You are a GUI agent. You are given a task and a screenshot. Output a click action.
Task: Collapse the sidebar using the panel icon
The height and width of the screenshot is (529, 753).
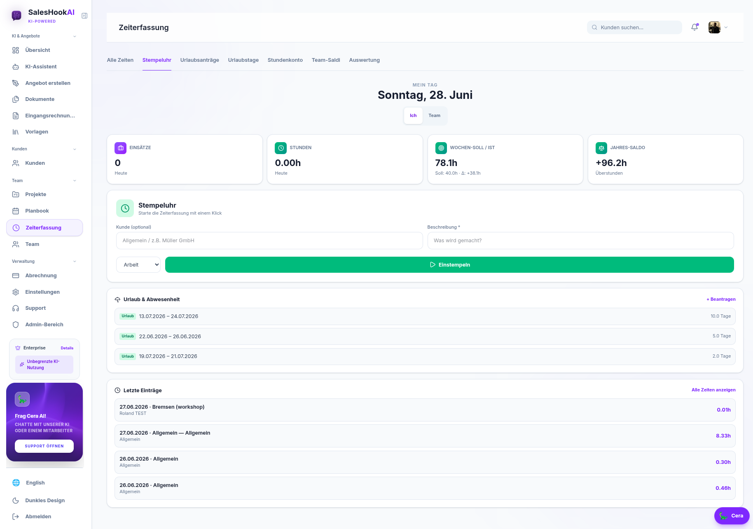(x=84, y=16)
